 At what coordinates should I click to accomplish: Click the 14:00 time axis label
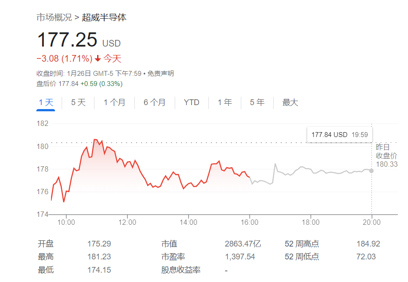click(x=188, y=223)
